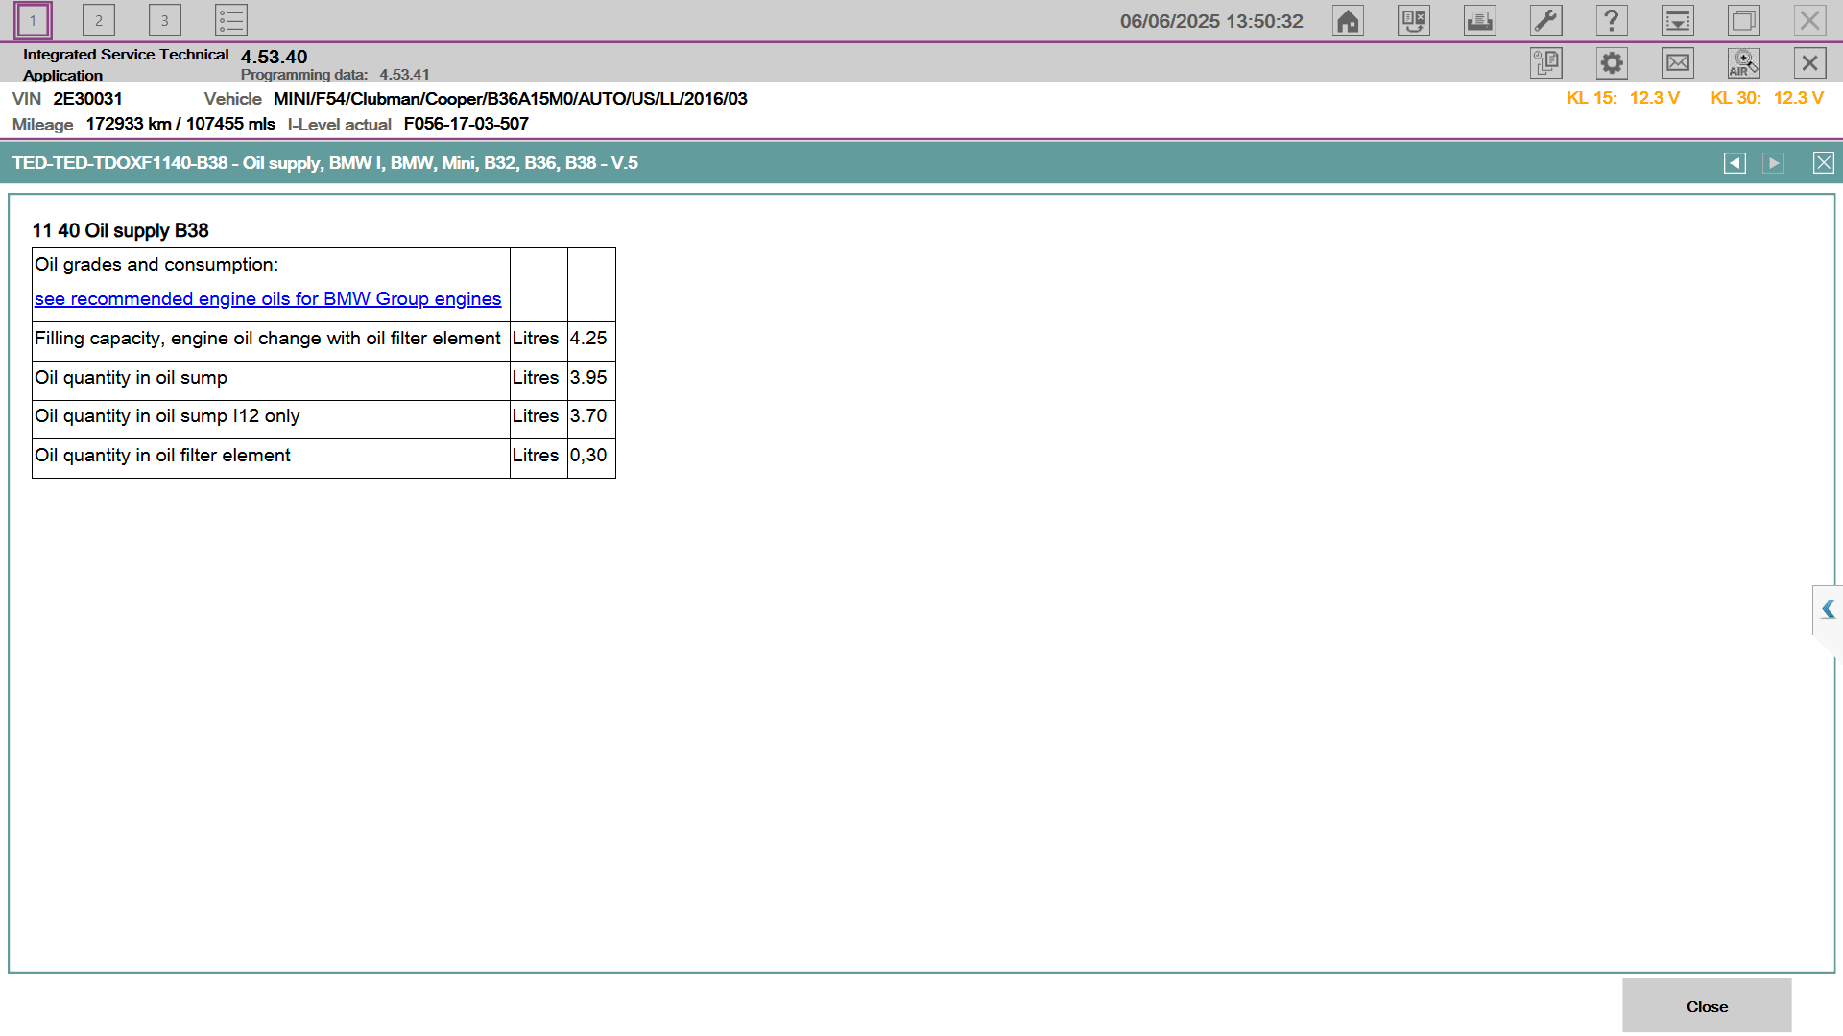This screenshot has width=1843, height=1036.
Task: Click the VIN value 2E30031
Action: (x=87, y=99)
